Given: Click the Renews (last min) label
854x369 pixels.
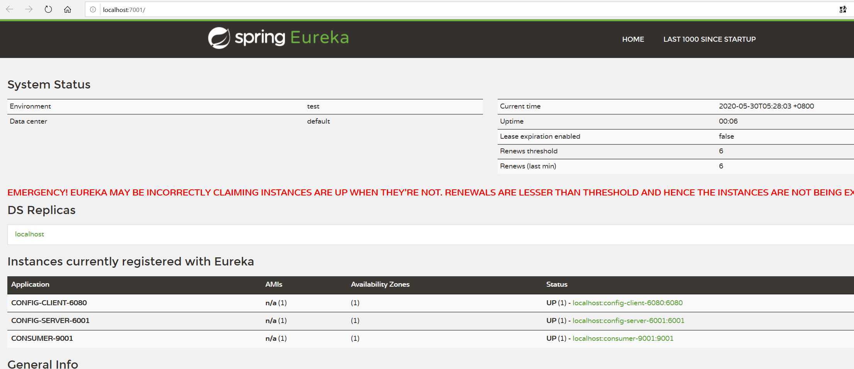Looking at the screenshot, I should coord(528,166).
